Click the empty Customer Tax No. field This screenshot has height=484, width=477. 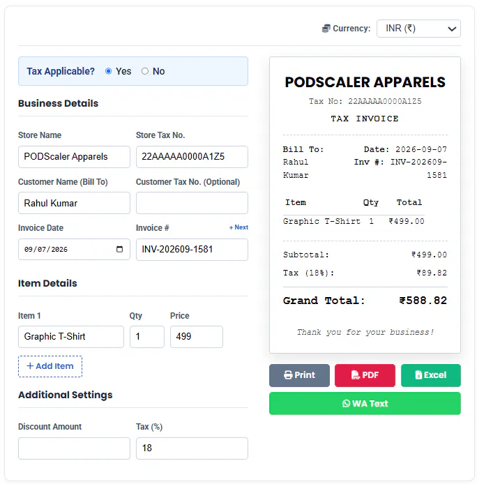tap(192, 203)
